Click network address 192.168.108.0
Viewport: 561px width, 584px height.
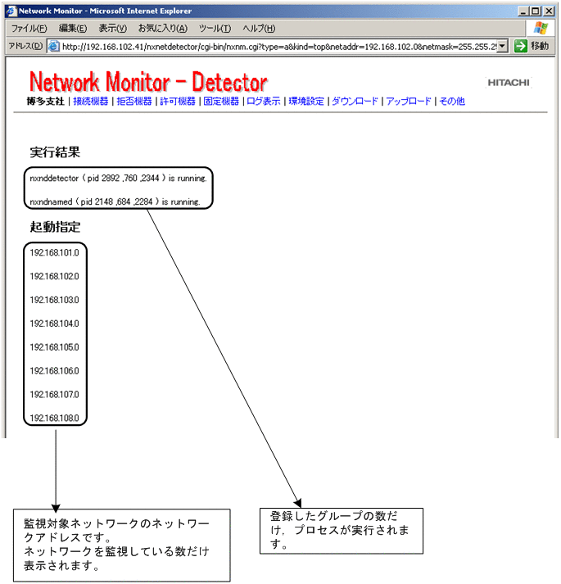coord(54,419)
